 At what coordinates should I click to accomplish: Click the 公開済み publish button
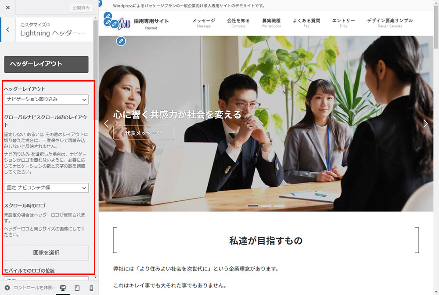[x=81, y=8]
